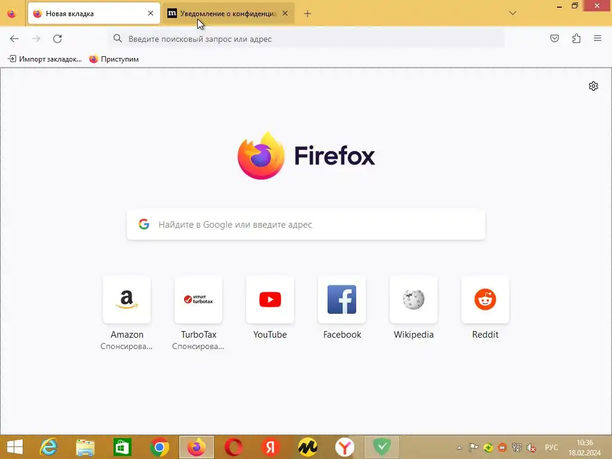
Task: Save to Pocket icon in toolbar
Action: point(554,38)
